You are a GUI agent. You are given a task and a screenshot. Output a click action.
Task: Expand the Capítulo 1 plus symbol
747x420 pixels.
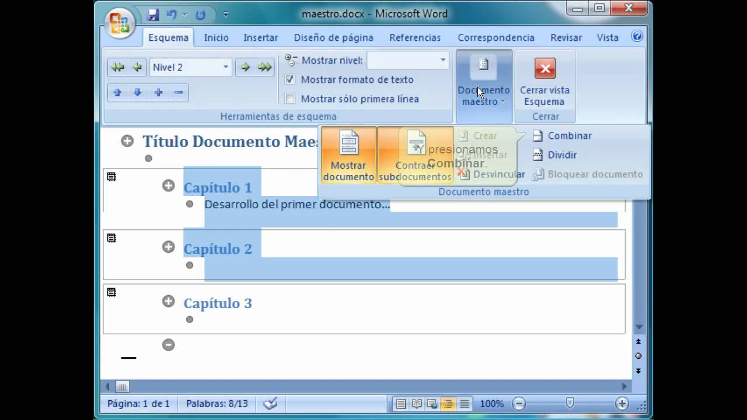click(x=169, y=185)
